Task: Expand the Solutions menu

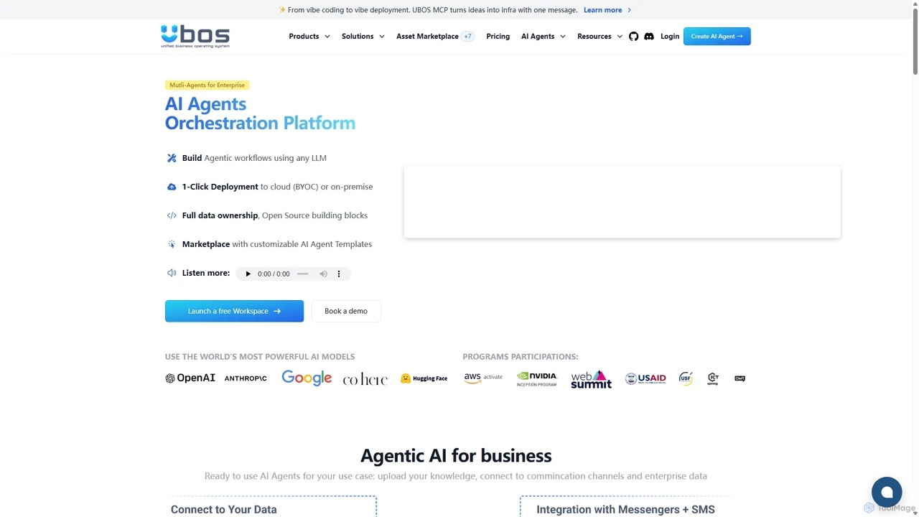Action: coord(363,36)
